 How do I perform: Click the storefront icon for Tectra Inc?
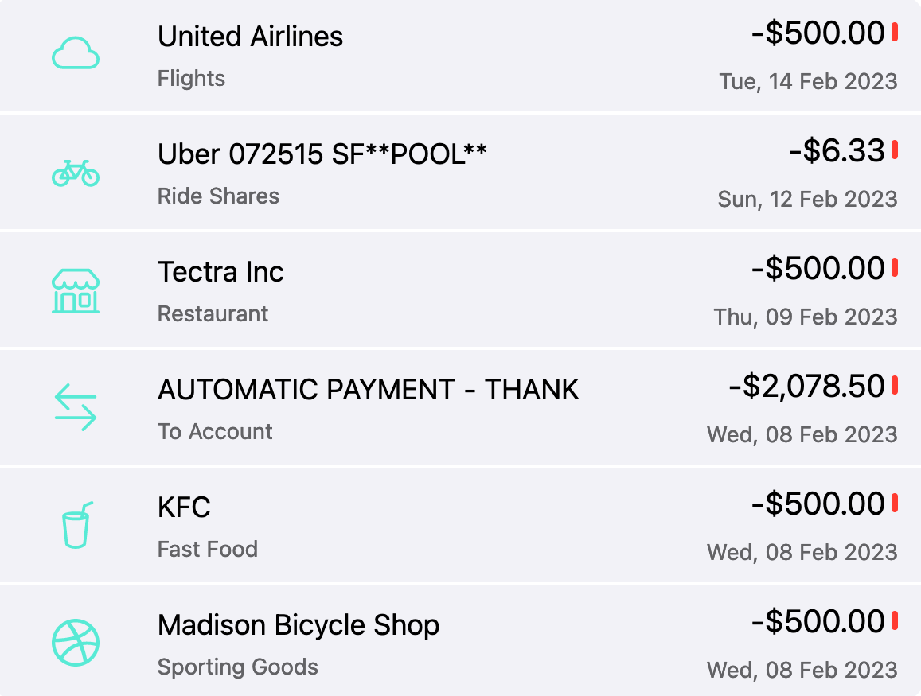(75, 291)
